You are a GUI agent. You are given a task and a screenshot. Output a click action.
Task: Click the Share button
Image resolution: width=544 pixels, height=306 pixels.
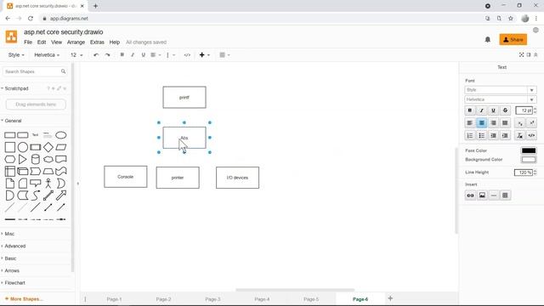pos(513,40)
